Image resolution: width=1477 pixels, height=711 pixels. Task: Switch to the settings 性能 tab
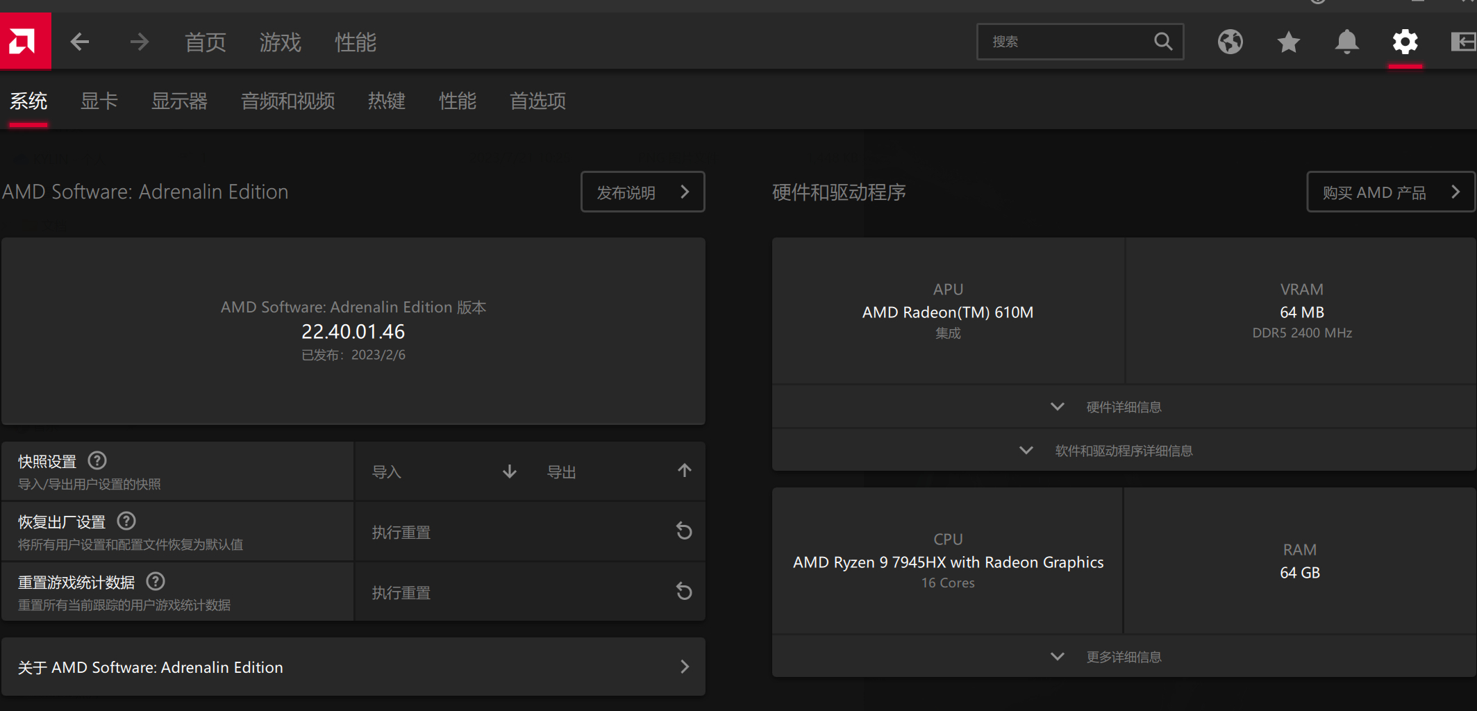(458, 101)
